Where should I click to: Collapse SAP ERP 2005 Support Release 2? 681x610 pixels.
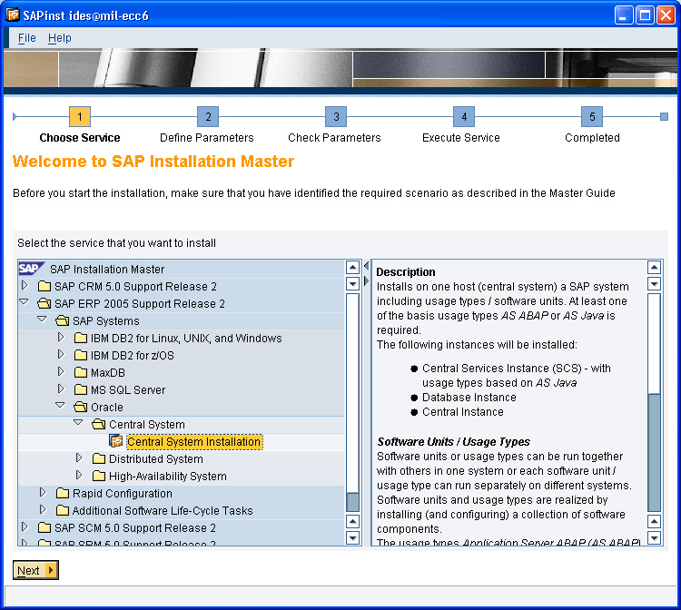(25, 303)
